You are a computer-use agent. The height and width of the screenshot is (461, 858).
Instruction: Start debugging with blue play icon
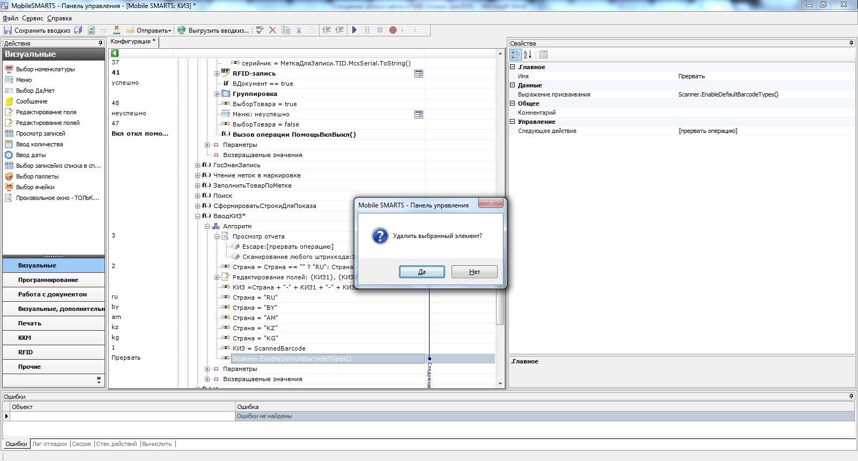(354, 31)
